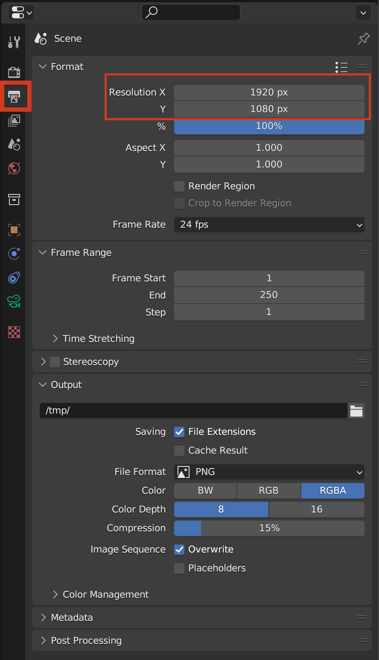Adjust the Compression slider
The height and width of the screenshot is (660, 379).
[x=269, y=528]
